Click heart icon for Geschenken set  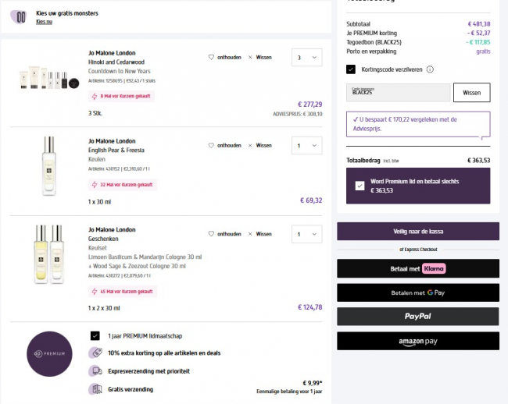click(211, 233)
